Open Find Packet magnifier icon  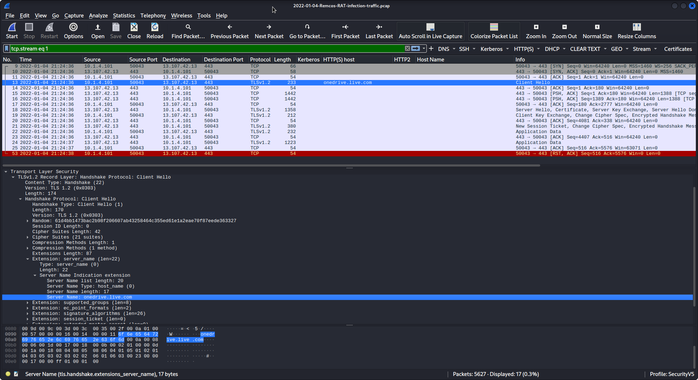click(188, 27)
